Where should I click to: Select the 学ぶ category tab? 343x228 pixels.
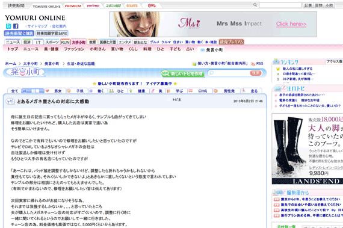(x=176, y=91)
